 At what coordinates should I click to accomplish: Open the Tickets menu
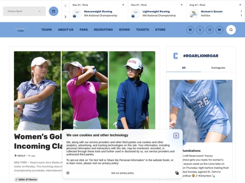[x=143, y=30]
